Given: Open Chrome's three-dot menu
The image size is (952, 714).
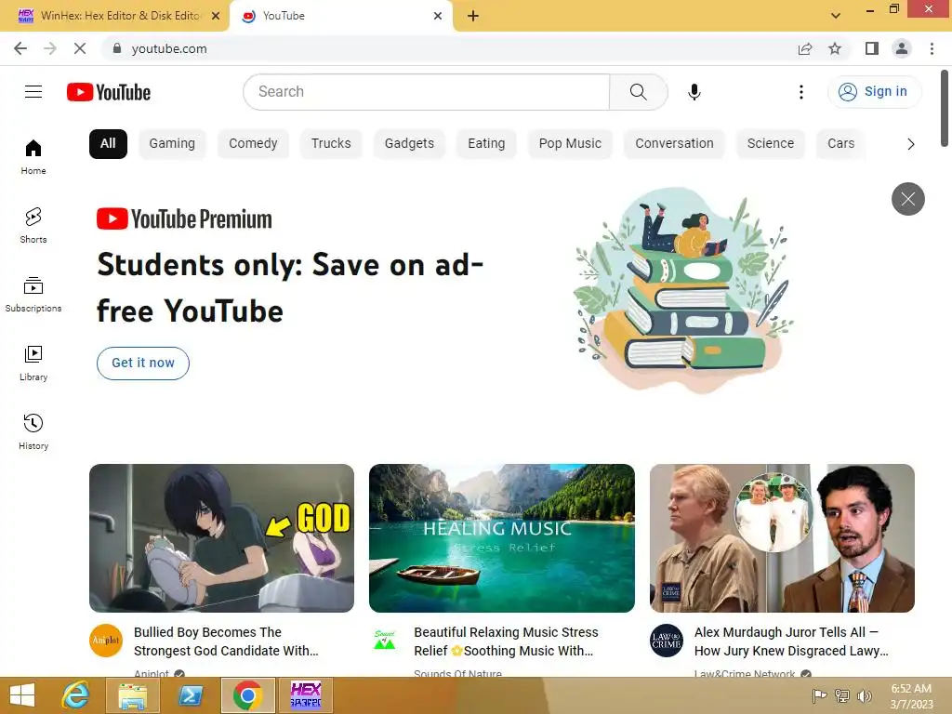Looking at the screenshot, I should [932, 48].
